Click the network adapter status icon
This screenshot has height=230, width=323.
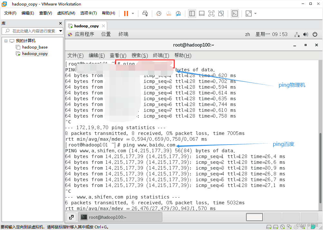click(x=289, y=226)
